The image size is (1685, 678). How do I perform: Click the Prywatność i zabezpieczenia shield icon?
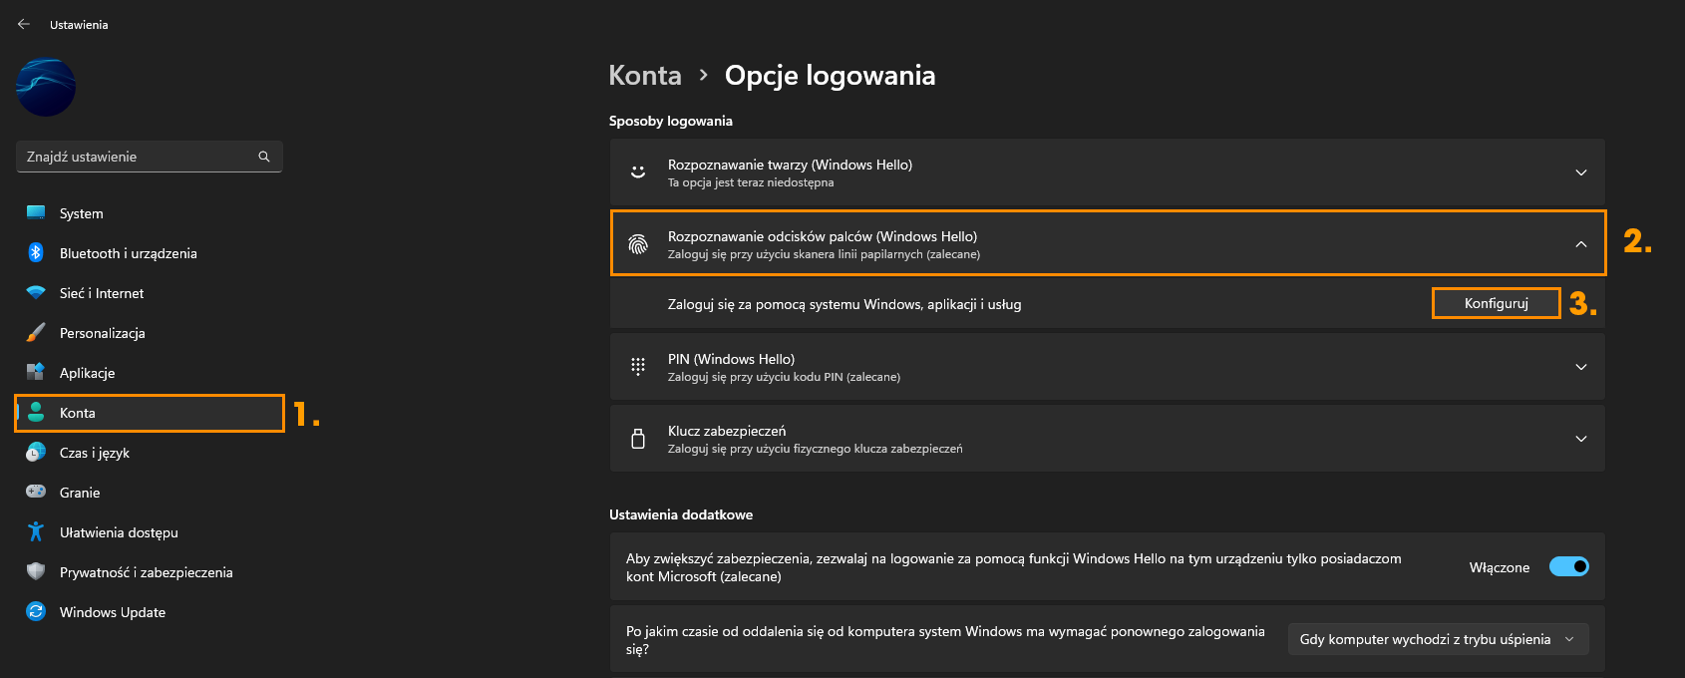pyautogui.click(x=36, y=572)
